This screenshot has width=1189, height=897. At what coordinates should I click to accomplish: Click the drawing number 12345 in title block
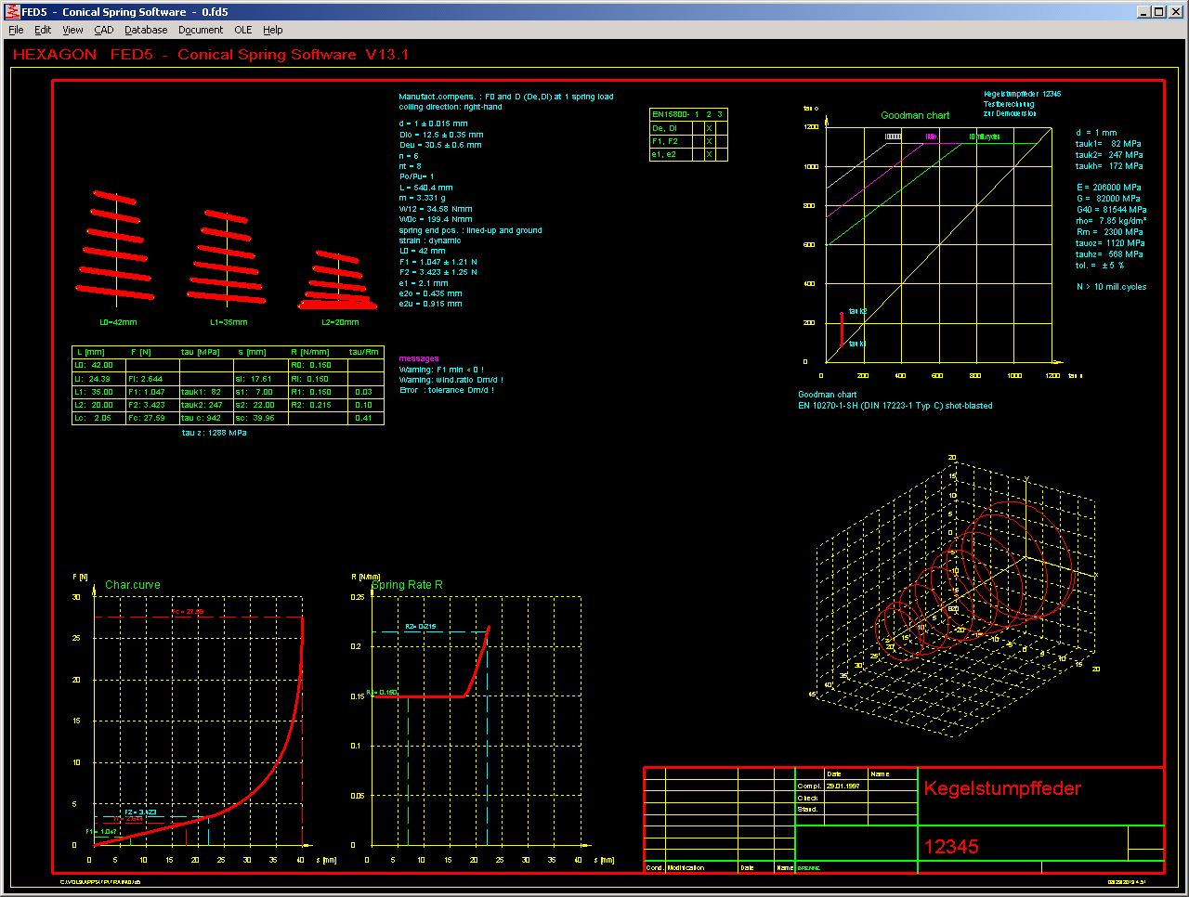pos(951,846)
